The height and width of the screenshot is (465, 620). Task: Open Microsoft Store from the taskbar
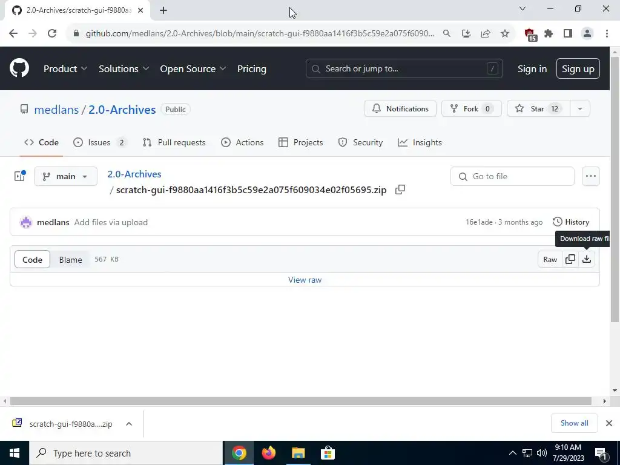328,453
